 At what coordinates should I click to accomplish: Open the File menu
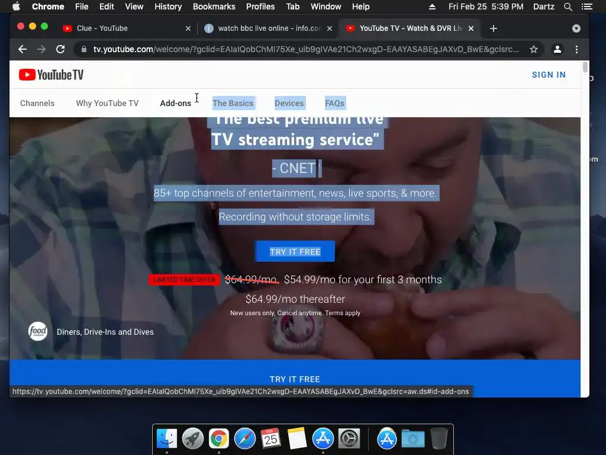[x=82, y=7]
